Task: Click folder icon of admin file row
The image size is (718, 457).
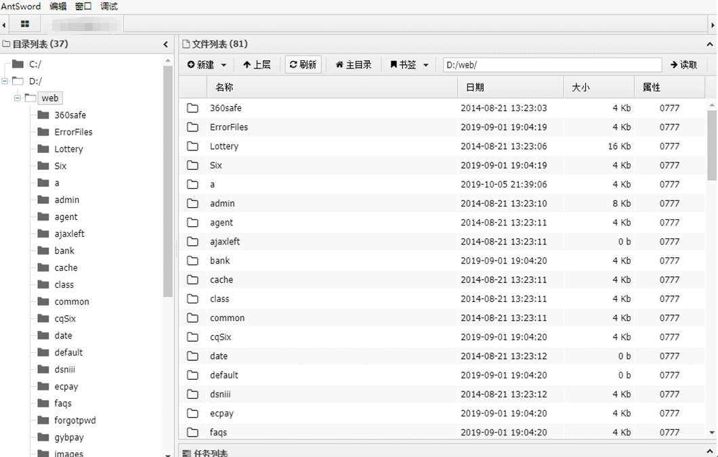Action: pyautogui.click(x=193, y=203)
